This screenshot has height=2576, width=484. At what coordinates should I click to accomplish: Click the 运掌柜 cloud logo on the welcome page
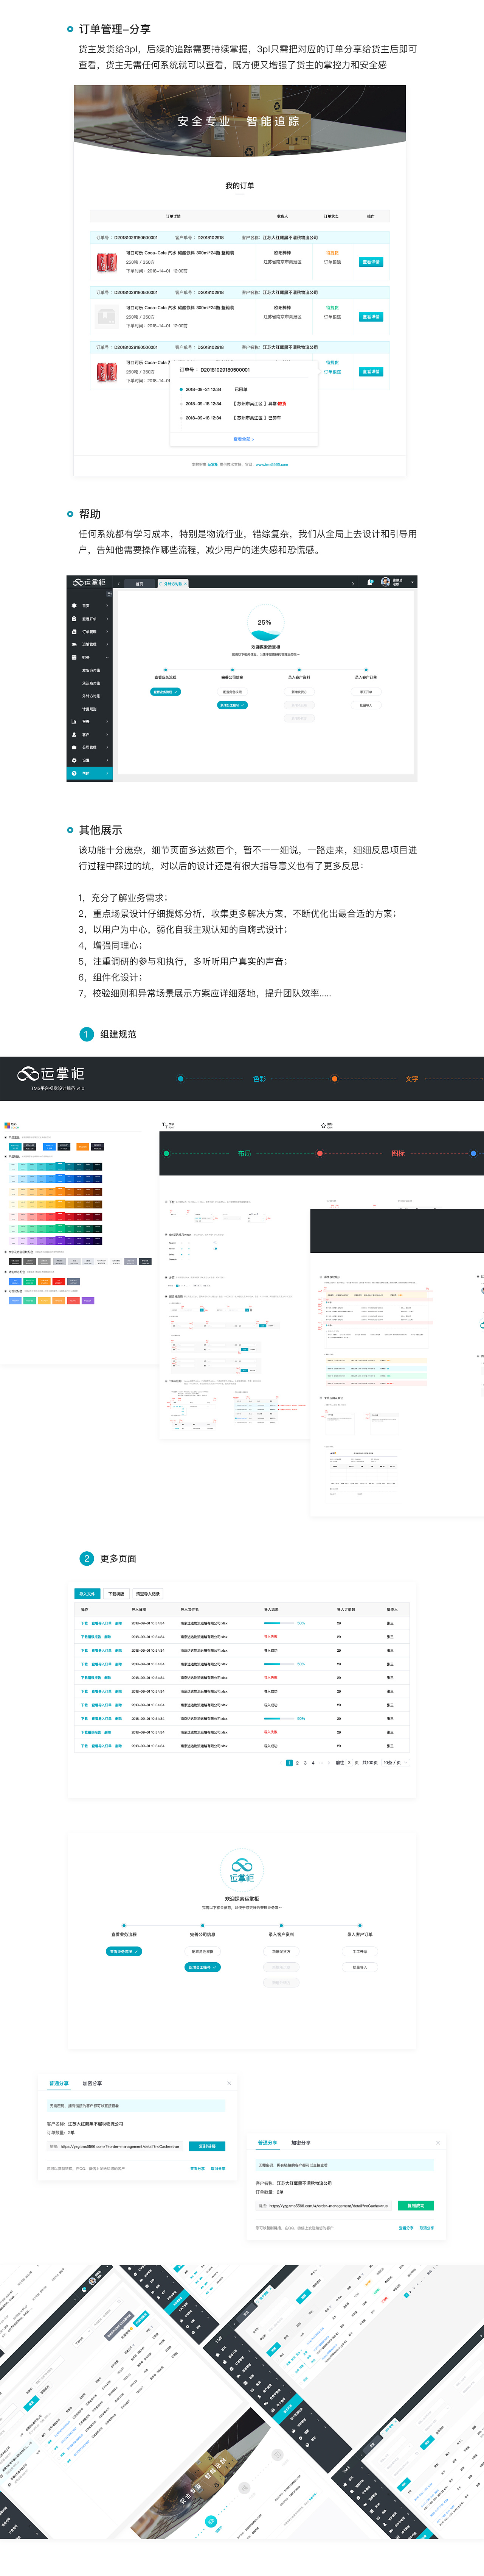click(242, 1869)
